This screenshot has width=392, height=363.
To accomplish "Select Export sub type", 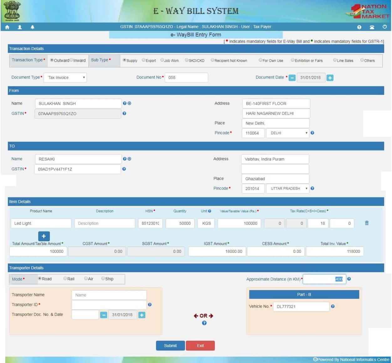I will 144,60.
